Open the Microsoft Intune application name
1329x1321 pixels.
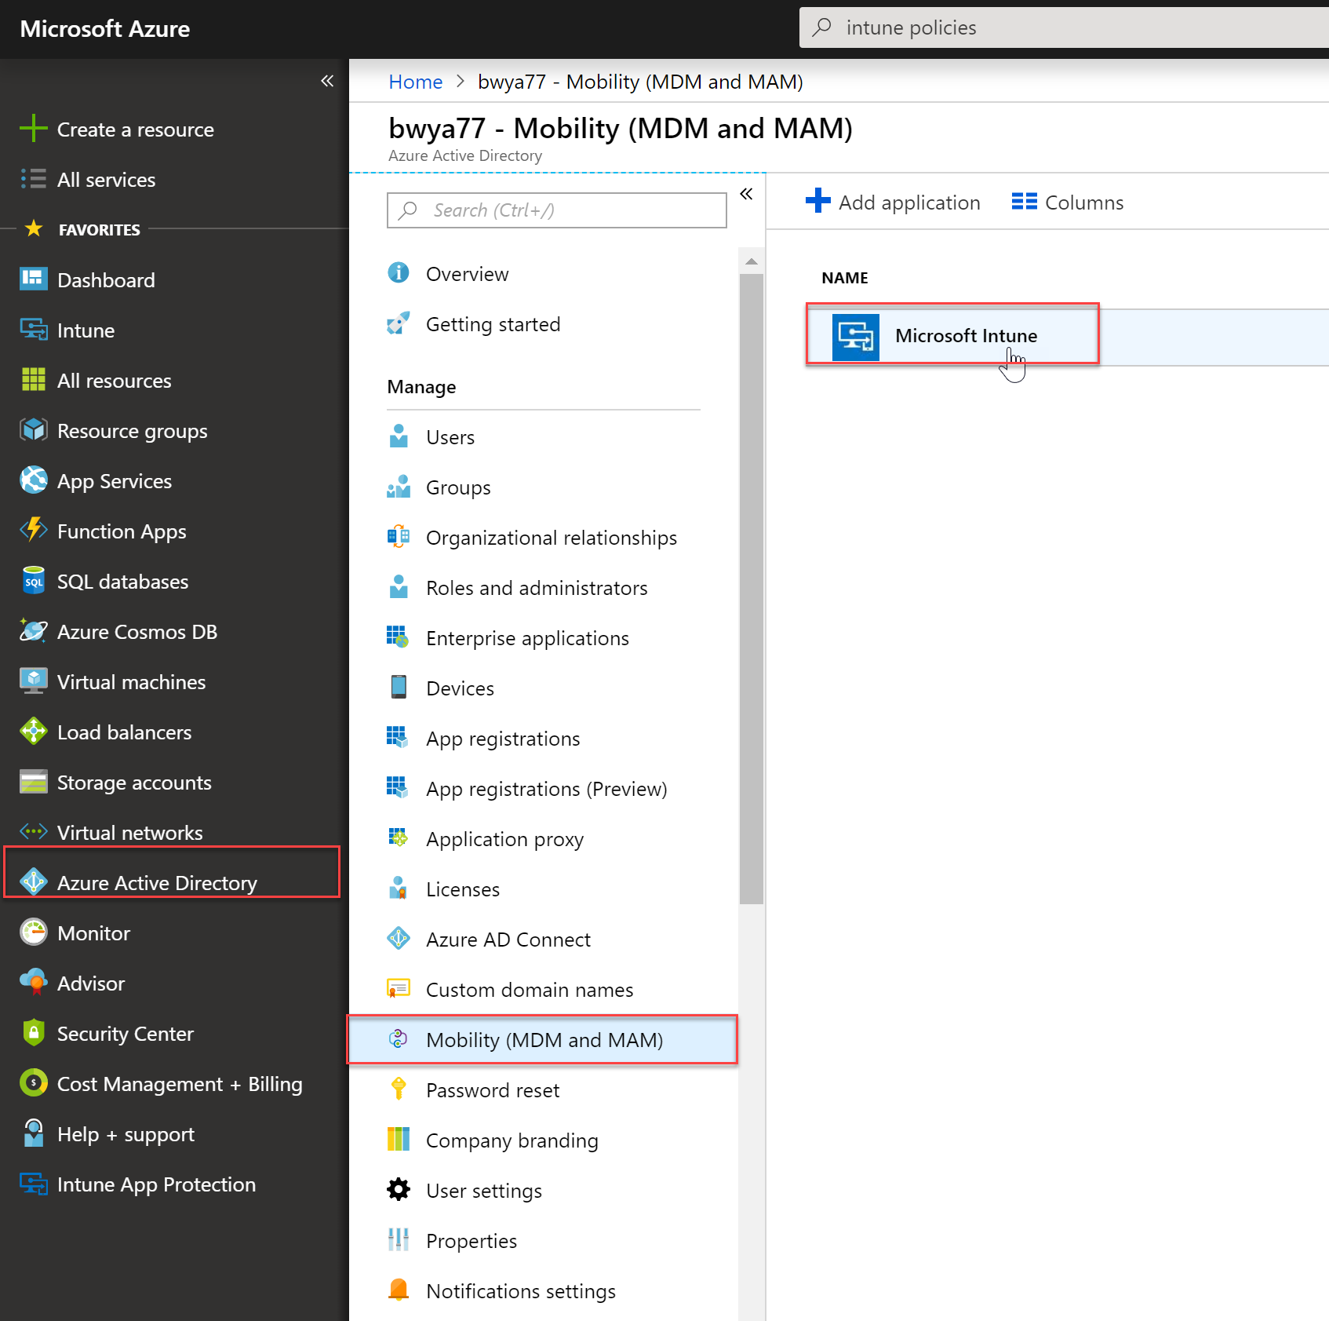pyautogui.click(x=966, y=336)
